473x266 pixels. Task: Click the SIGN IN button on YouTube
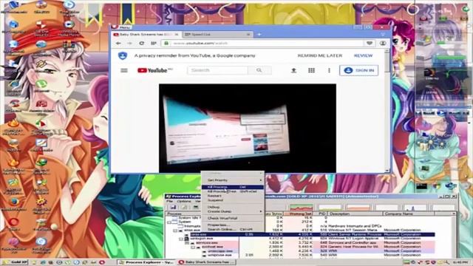click(x=359, y=70)
